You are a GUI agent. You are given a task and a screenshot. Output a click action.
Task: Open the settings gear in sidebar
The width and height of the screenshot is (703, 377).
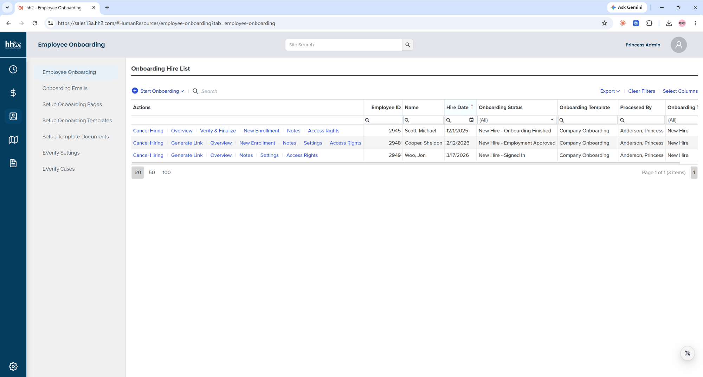(x=13, y=366)
